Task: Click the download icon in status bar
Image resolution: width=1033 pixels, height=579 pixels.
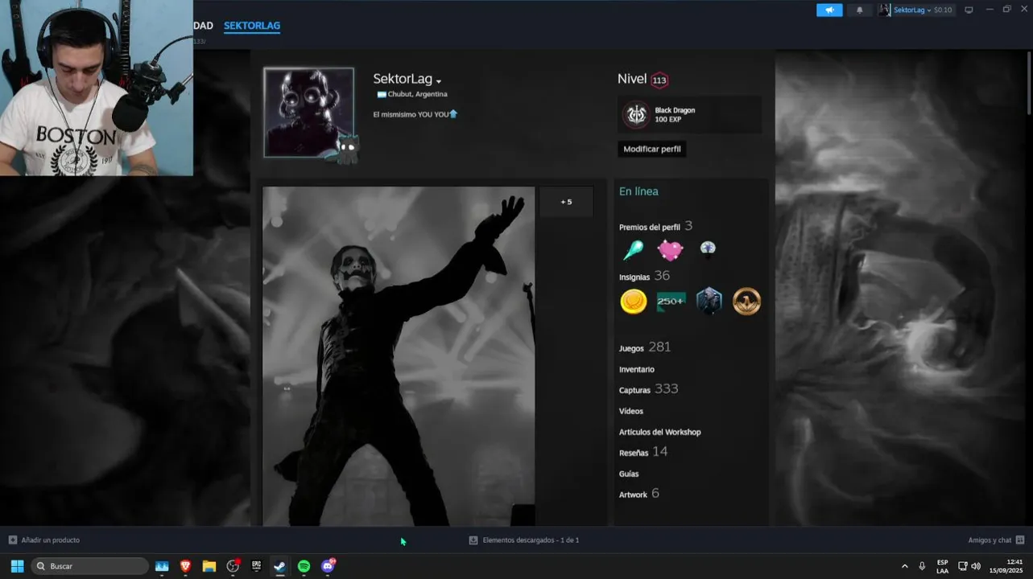Action: [473, 540]
